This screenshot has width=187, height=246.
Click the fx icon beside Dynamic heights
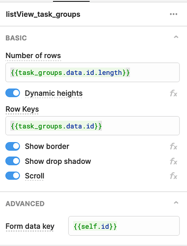pos(174,93)
